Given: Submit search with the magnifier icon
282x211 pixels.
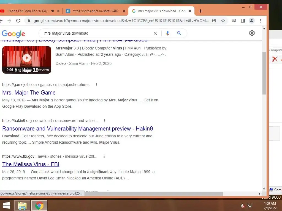Looking at the screenshot, I should pyautogui.click(x=179, y=33).
